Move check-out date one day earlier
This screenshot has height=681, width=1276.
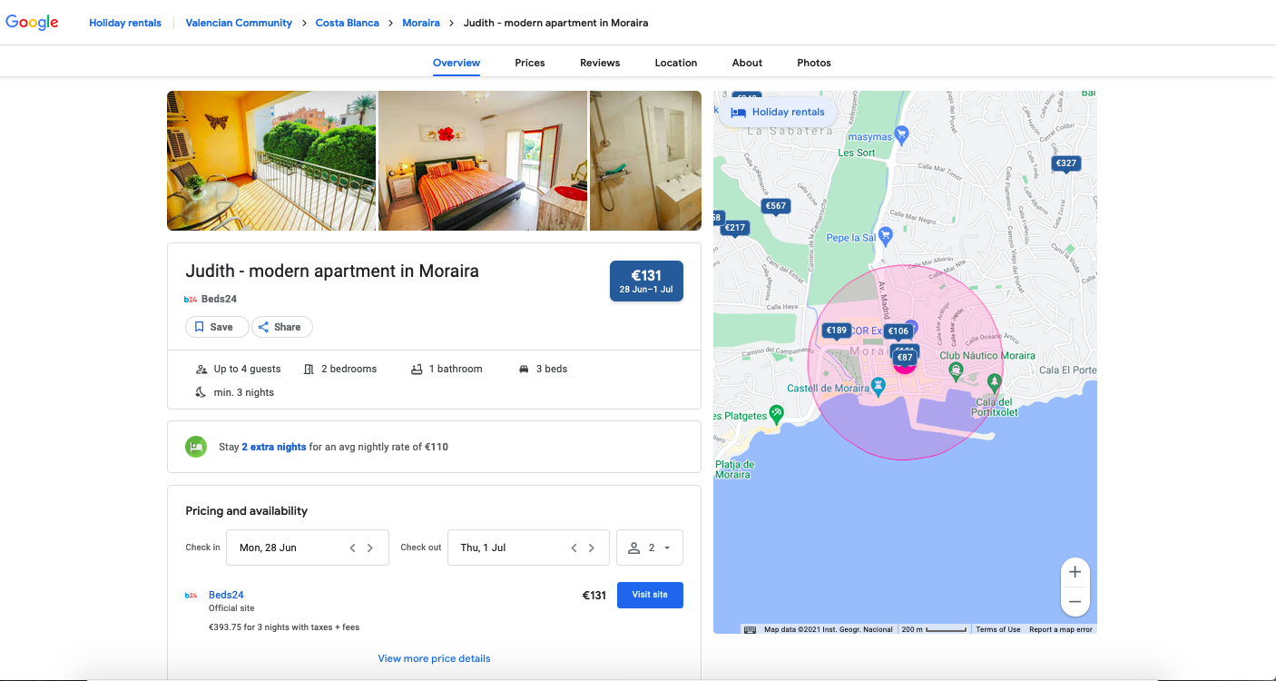[574, 548]
